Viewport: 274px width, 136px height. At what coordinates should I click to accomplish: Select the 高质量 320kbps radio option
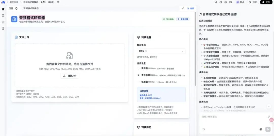[x=139, y=69]
